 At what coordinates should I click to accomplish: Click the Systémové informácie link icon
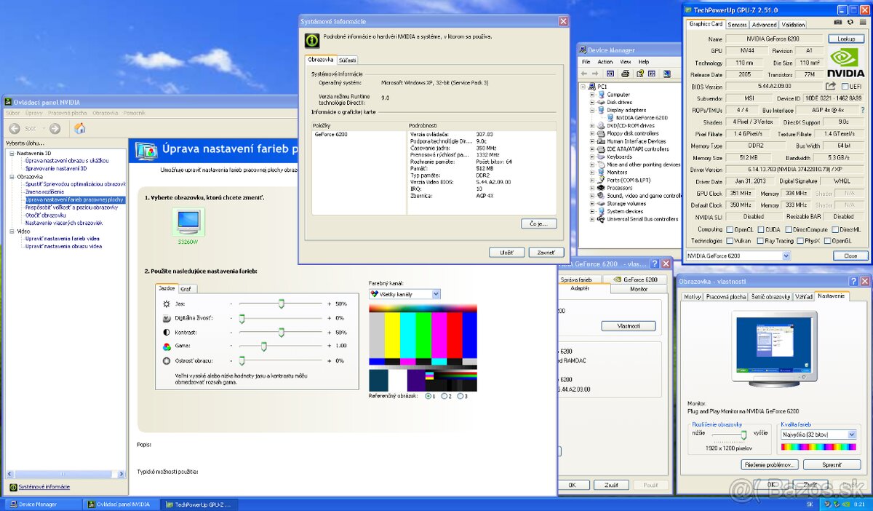click(13, 487)
